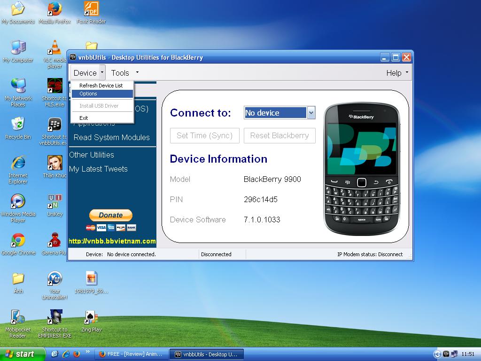Open My Latest Tweets sidebar section

(98, 169)
